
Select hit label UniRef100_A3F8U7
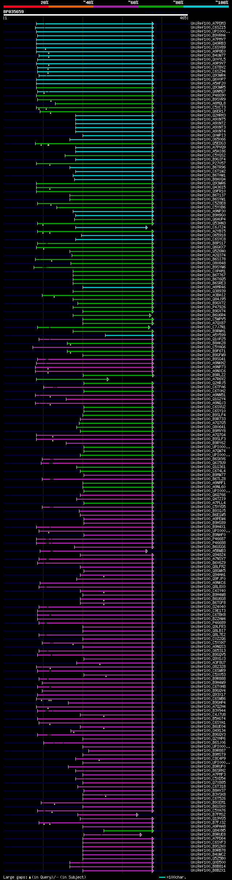(208, 663)
